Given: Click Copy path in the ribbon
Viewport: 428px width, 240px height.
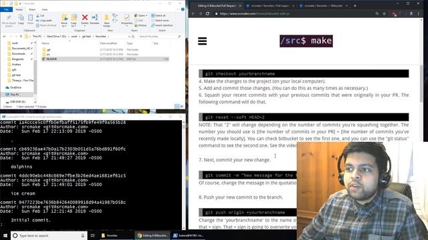Looking at the screenshot, I should 44,21.
